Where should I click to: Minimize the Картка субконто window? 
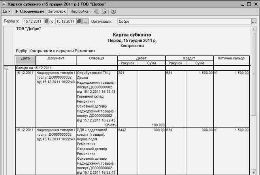point(243,4)
